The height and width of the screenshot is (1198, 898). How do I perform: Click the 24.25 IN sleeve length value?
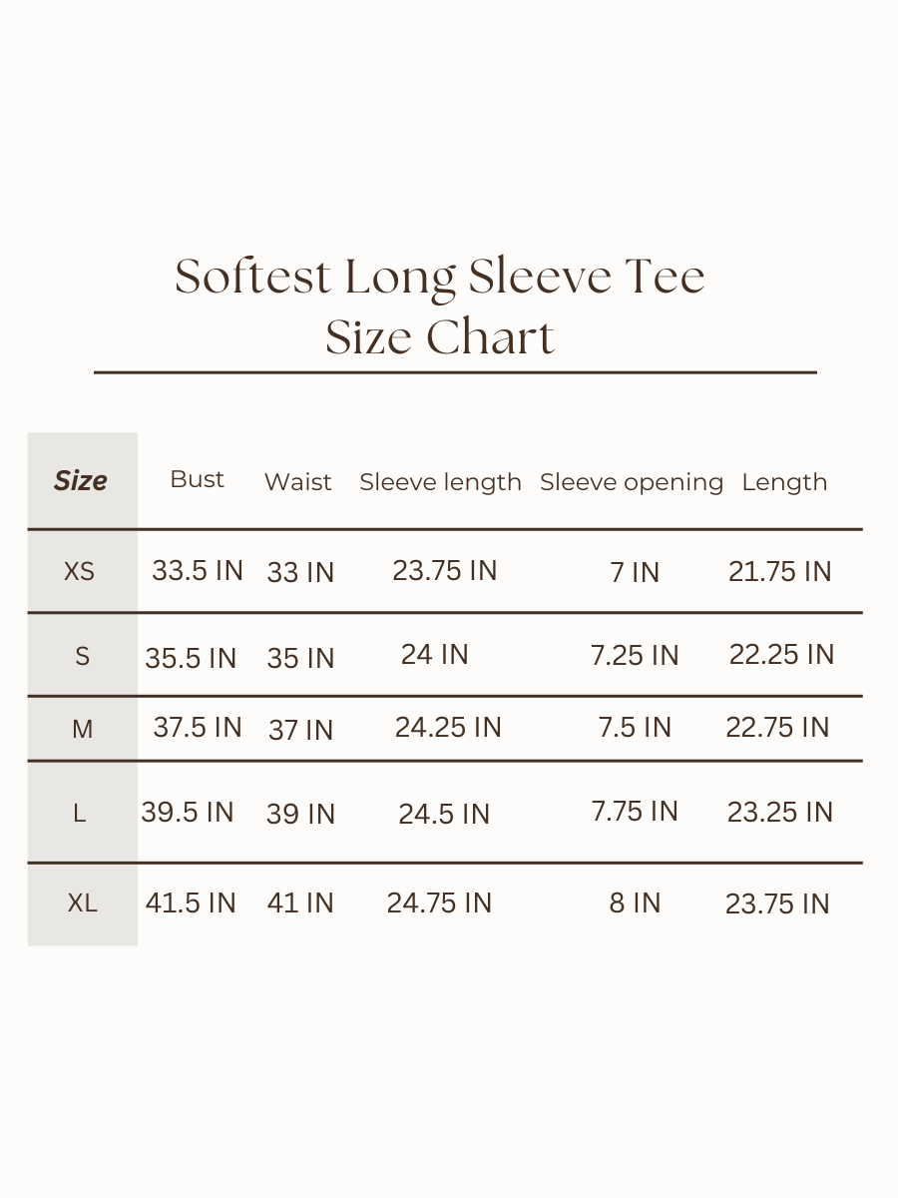pos(448,728)
